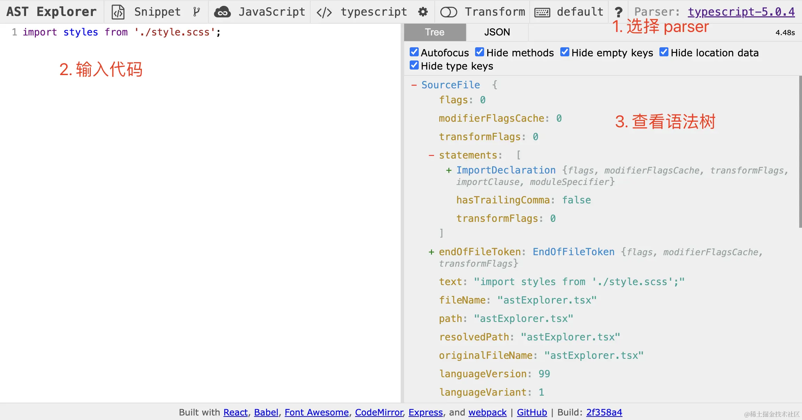This screenshot has height=420, width=802.
Task: Uncheck Hide type keys checkbox
Action: coord(414,65)
